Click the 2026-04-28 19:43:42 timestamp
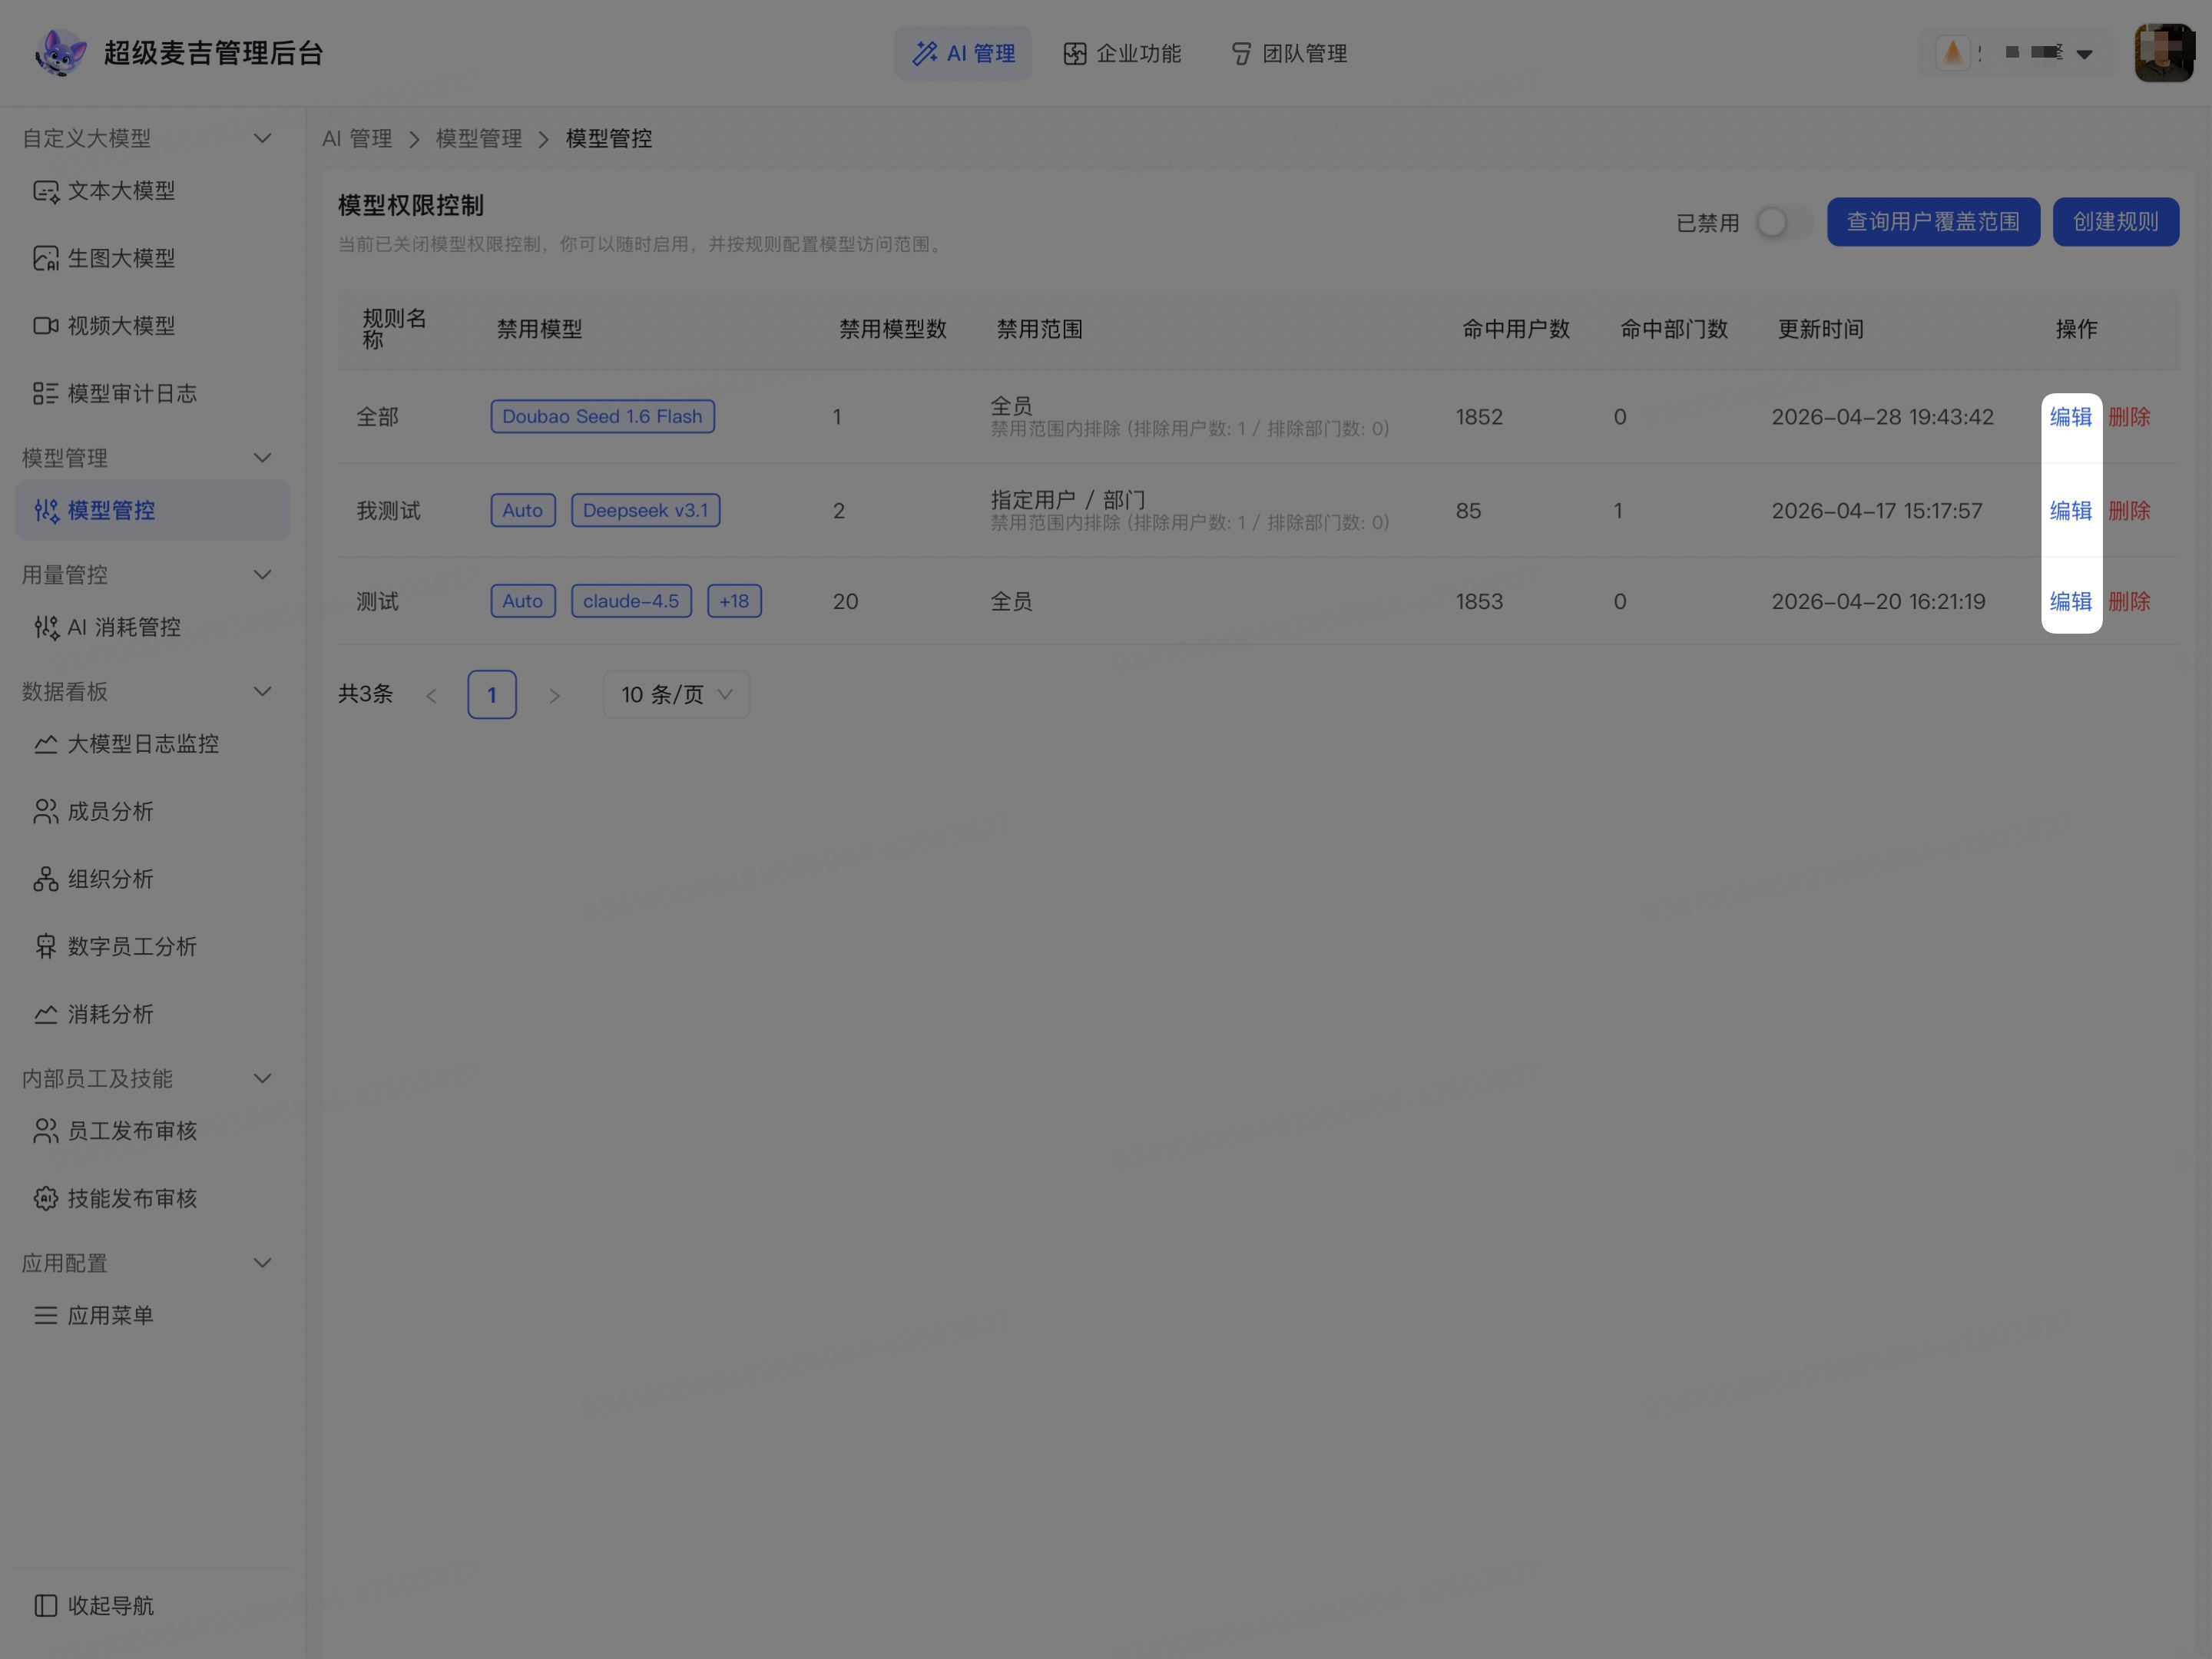 pos(1882,417)
